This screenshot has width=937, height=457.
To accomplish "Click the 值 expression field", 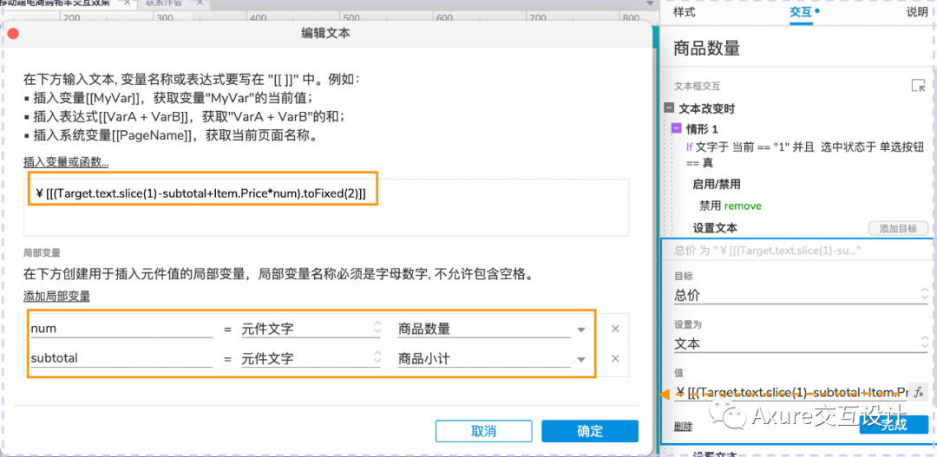I will 790,393.
